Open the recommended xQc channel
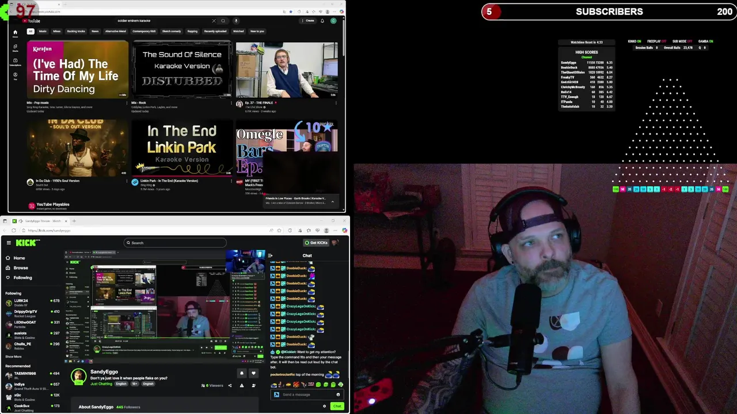This screenshot has height=414, width=737. [x=32, y=397]
